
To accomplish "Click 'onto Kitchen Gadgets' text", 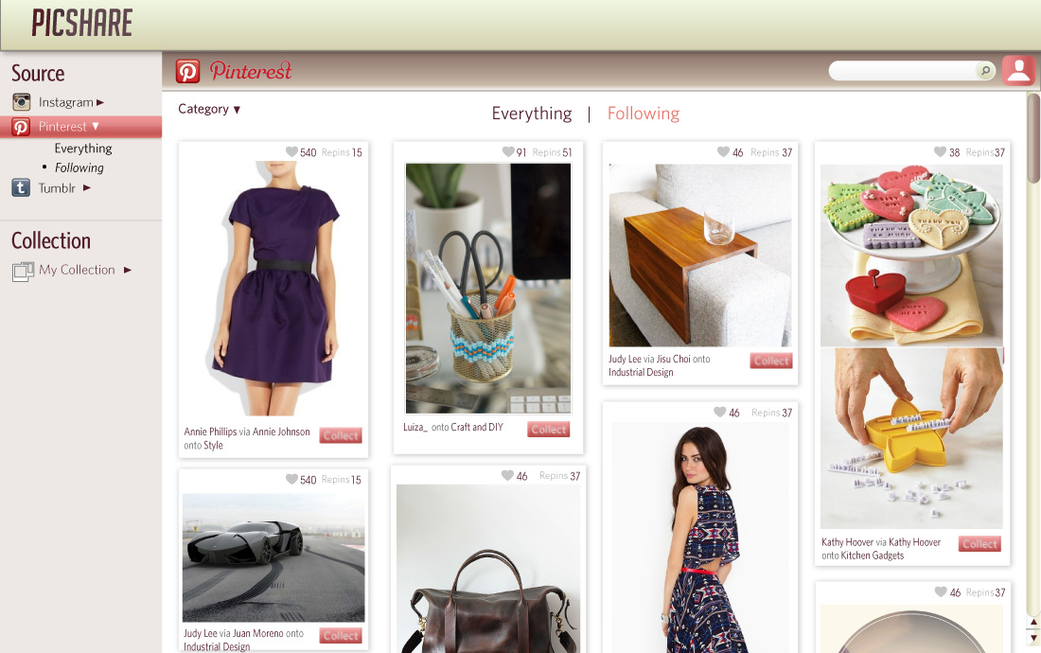I will coord(862,556).
